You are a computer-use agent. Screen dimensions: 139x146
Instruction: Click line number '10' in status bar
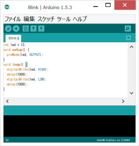point(7,140)
